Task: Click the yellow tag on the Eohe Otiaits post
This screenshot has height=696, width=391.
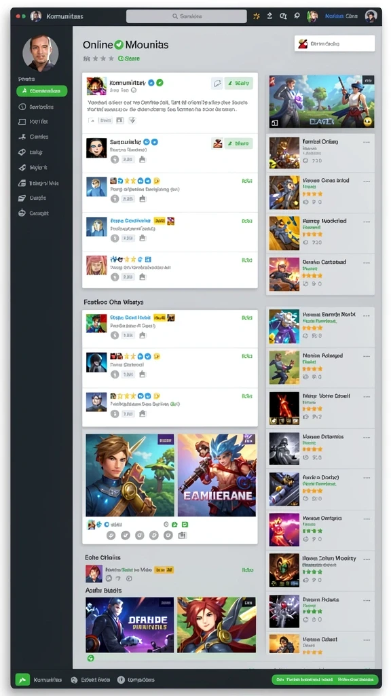Action: (164, 570)
